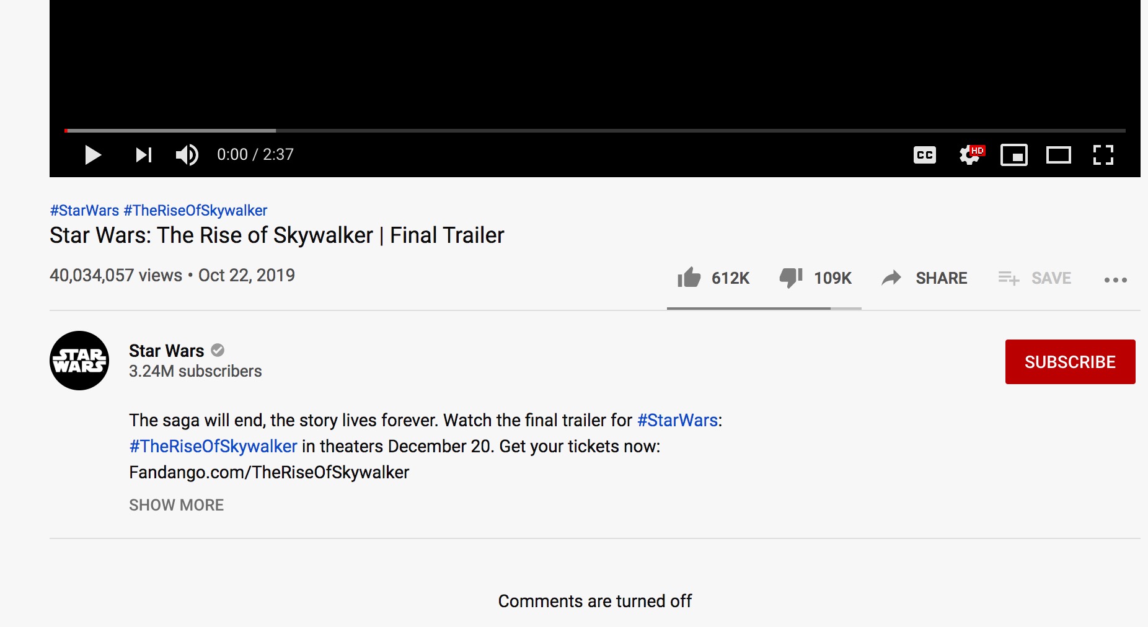Switch to miniplayer mode
Viewport: 1148px width, 627px height.
(x=1014, y=155)
